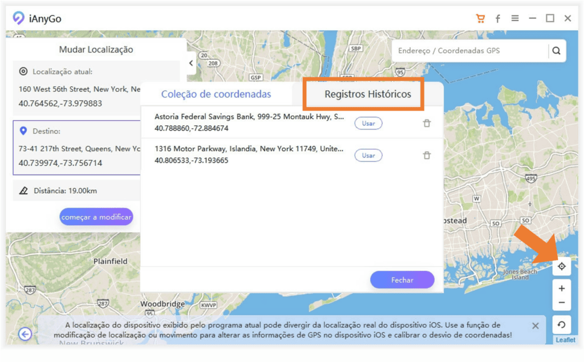
Task: Click começar a modificar button
Action: [96, 217]
